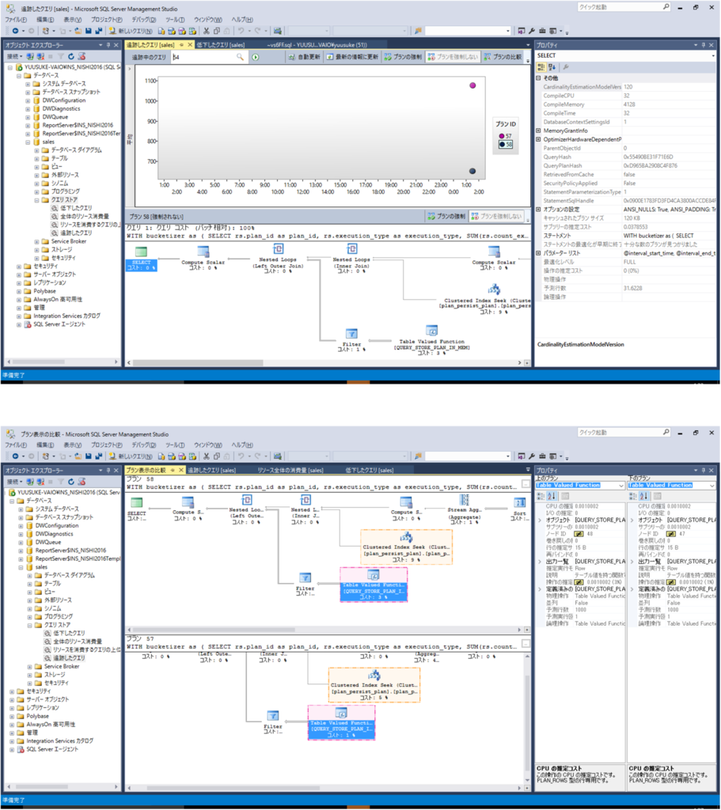721x810 pixels.
Task: Open Object Explorer panel options dropdown, top window
Action: point(101,45)
